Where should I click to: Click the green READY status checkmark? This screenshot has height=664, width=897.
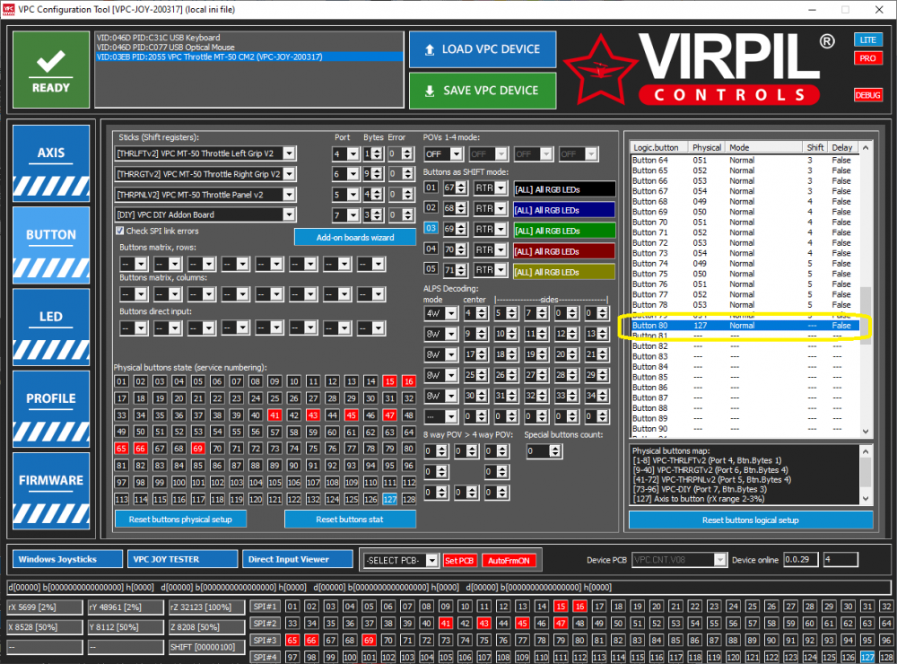click(x=51, y=69)
